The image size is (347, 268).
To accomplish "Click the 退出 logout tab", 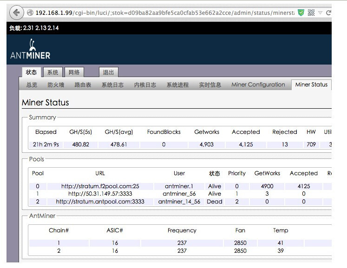I will pyautogui.click(x=108, y=72).
